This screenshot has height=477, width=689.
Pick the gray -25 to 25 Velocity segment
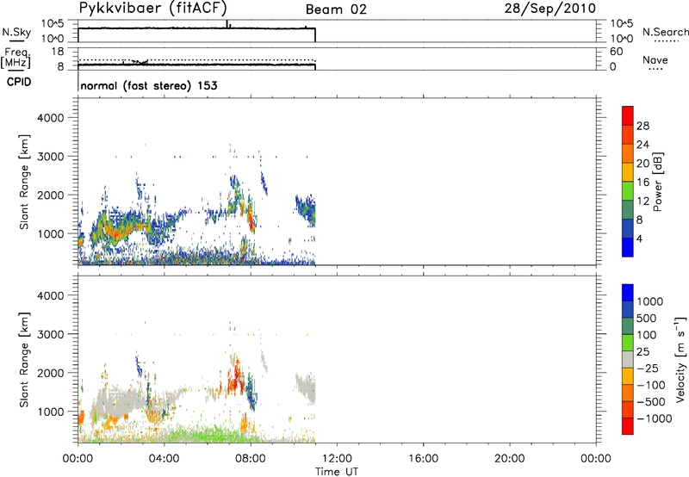[x=628, y=359]
